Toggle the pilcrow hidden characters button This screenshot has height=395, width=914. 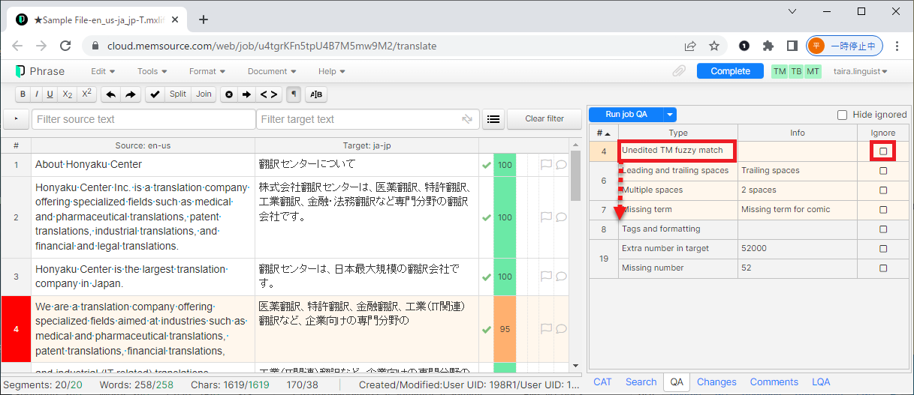point(294,94)
